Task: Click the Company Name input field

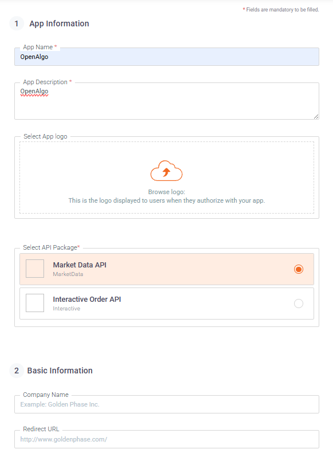Action: [167, 404]
